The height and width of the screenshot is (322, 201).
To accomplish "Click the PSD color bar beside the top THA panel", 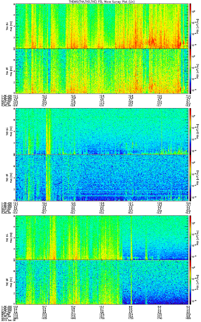I will click(191, 26).
